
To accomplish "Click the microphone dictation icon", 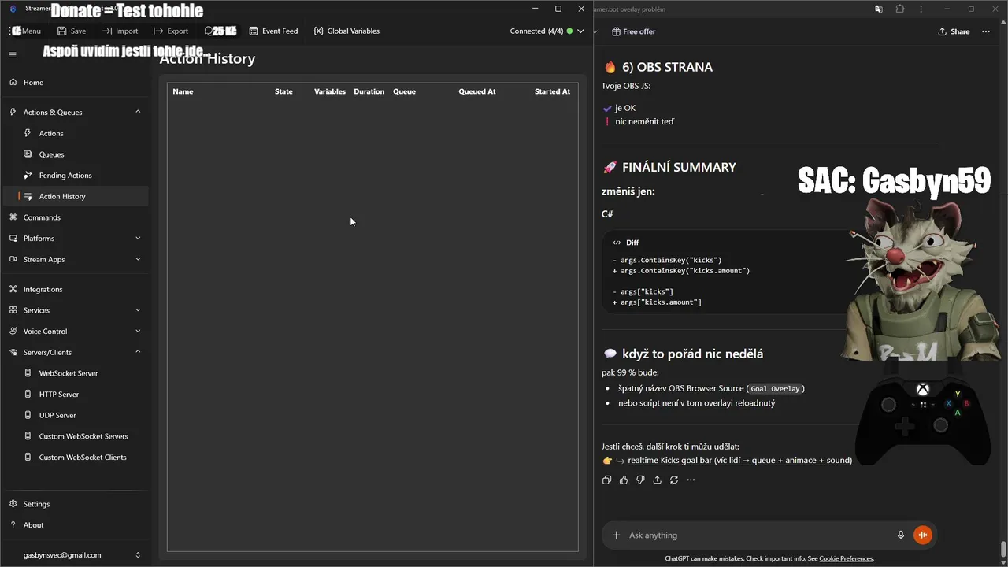I will pos(901,535).
